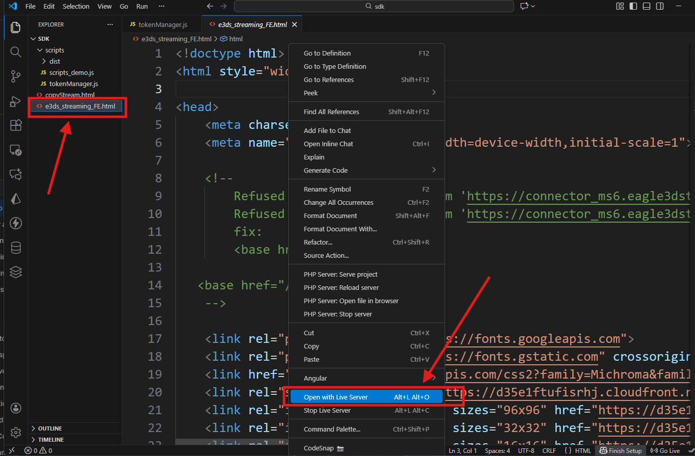
Task: Click the sdk command center search box
Action: pos(373,6)
